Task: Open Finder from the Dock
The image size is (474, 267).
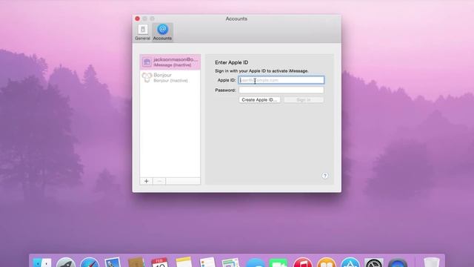Action: pyautogui.click(x=42, y=263)
